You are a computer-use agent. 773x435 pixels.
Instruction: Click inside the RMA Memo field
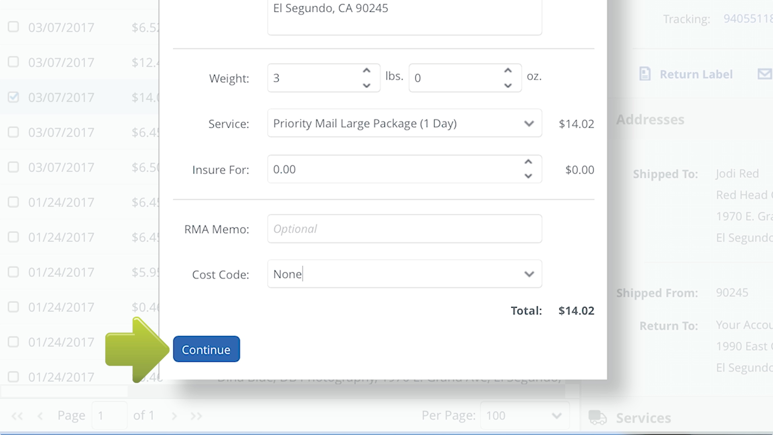click(404, 228)
